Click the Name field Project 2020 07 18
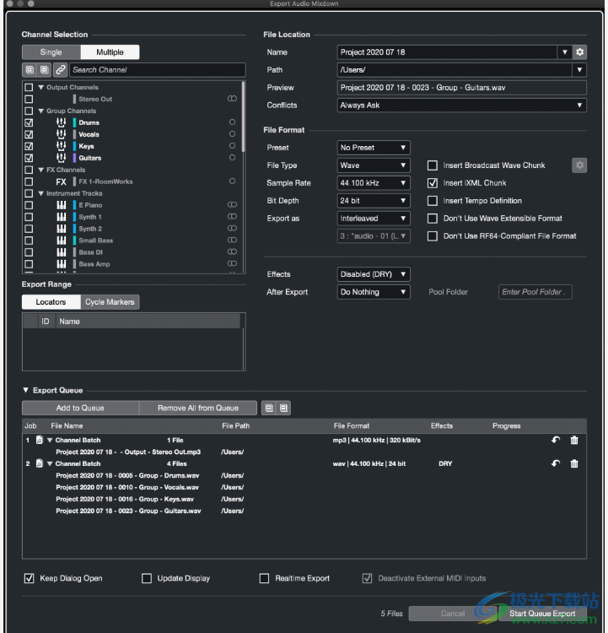The image size is (608, 633). click(447, 52)
